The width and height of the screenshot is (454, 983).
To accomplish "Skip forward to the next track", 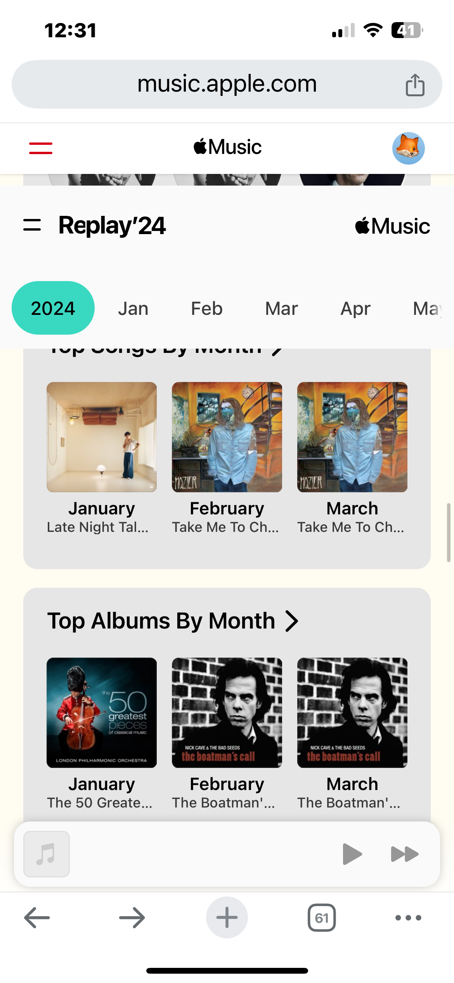I will [404, 854].
